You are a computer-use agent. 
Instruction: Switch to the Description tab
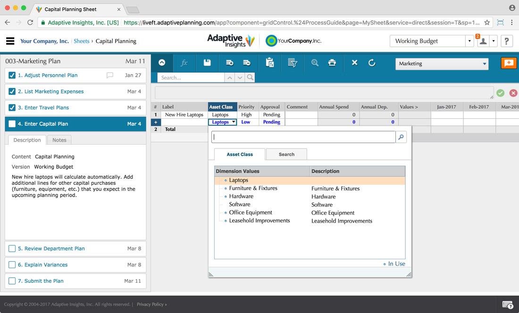click(27, 140)
